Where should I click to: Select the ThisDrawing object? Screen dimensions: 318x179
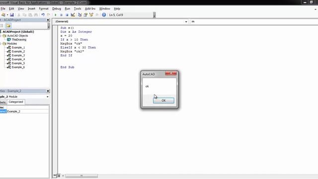click(19, 40)
